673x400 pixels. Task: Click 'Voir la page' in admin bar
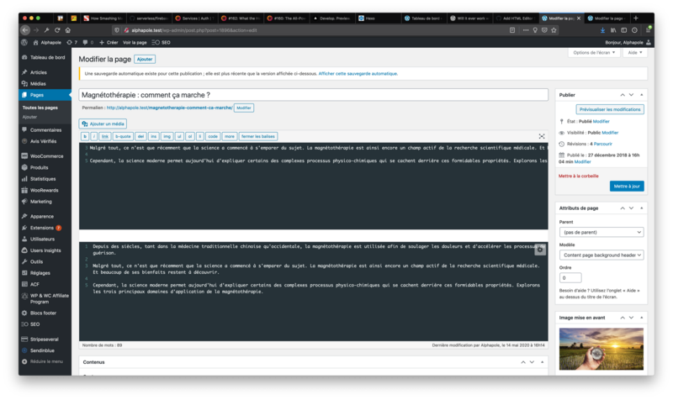(x=135, y=43)
